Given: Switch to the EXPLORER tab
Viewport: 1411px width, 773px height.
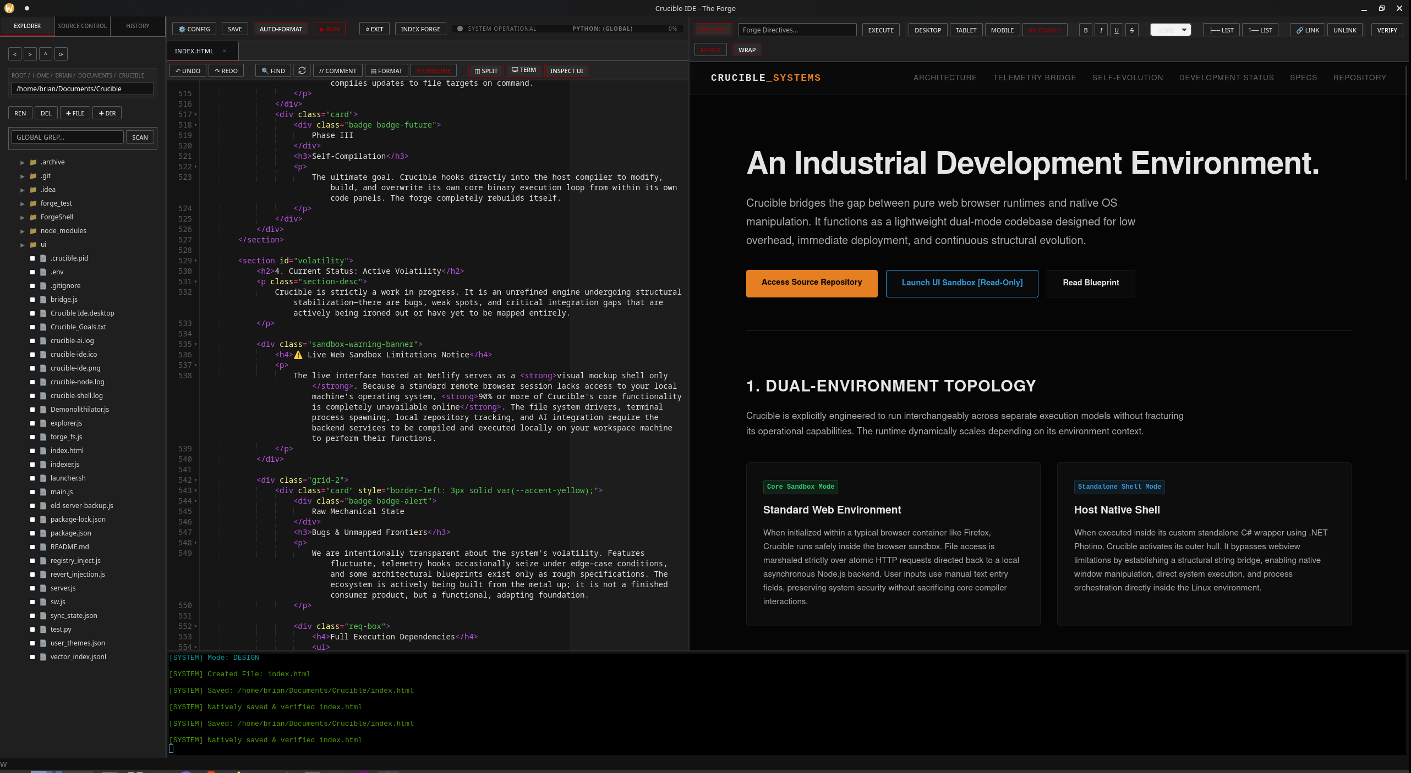Looking at the screenshot, I should pos(28,26).
